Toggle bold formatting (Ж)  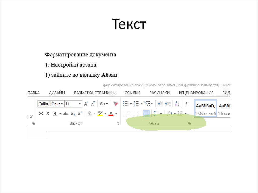41,113
